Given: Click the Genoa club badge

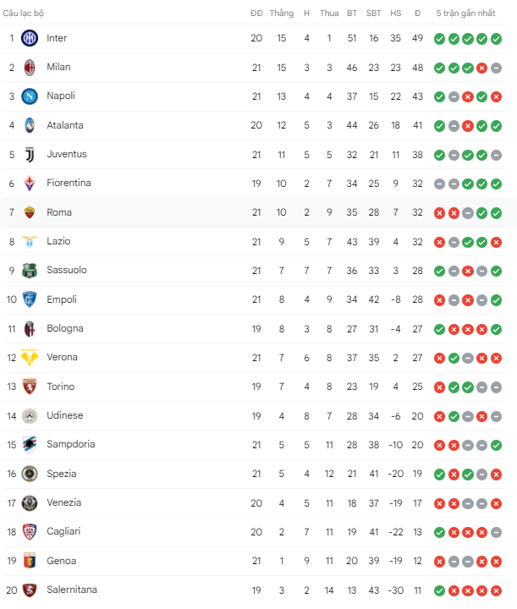Looking at the screenshot, I should click(30, 561).
